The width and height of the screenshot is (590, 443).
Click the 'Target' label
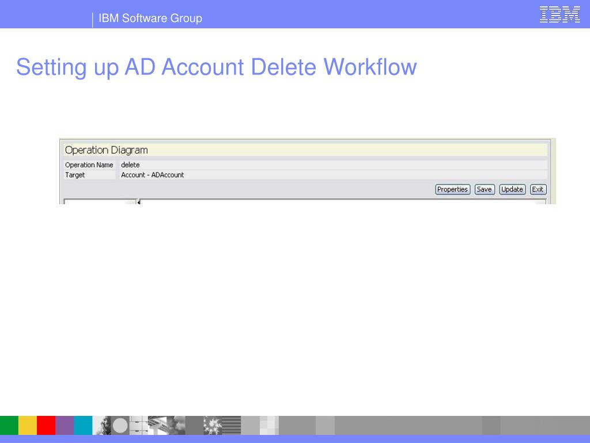point(75,175)
